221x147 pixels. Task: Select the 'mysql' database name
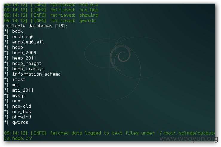[x=19, y=96]
